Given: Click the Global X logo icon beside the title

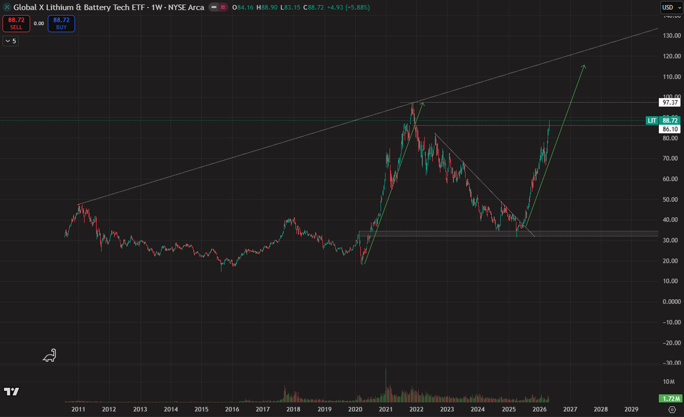Looking at the screenshot, I should (x=7, y=7).
